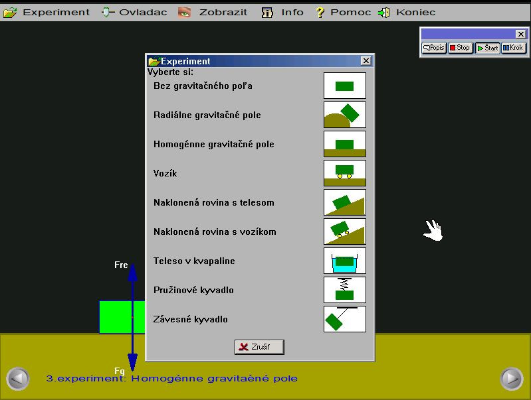This screenshot has height=400, width=531.
Task: Select 'Naklonená rovina s telesom' text
Action: click(x=214, y=202)
